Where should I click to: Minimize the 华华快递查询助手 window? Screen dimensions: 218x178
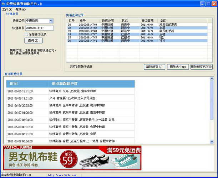coord(203,4)
